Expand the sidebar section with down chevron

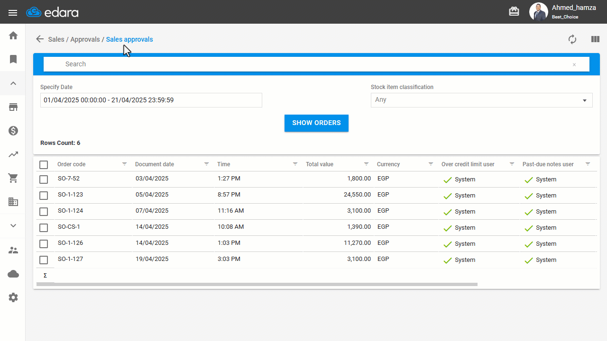[13, 225]
